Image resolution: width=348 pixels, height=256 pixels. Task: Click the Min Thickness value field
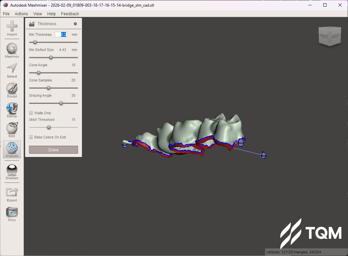coord(61,34)
